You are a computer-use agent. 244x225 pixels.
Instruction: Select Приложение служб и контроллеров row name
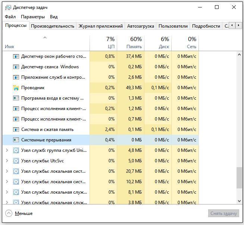53,77
